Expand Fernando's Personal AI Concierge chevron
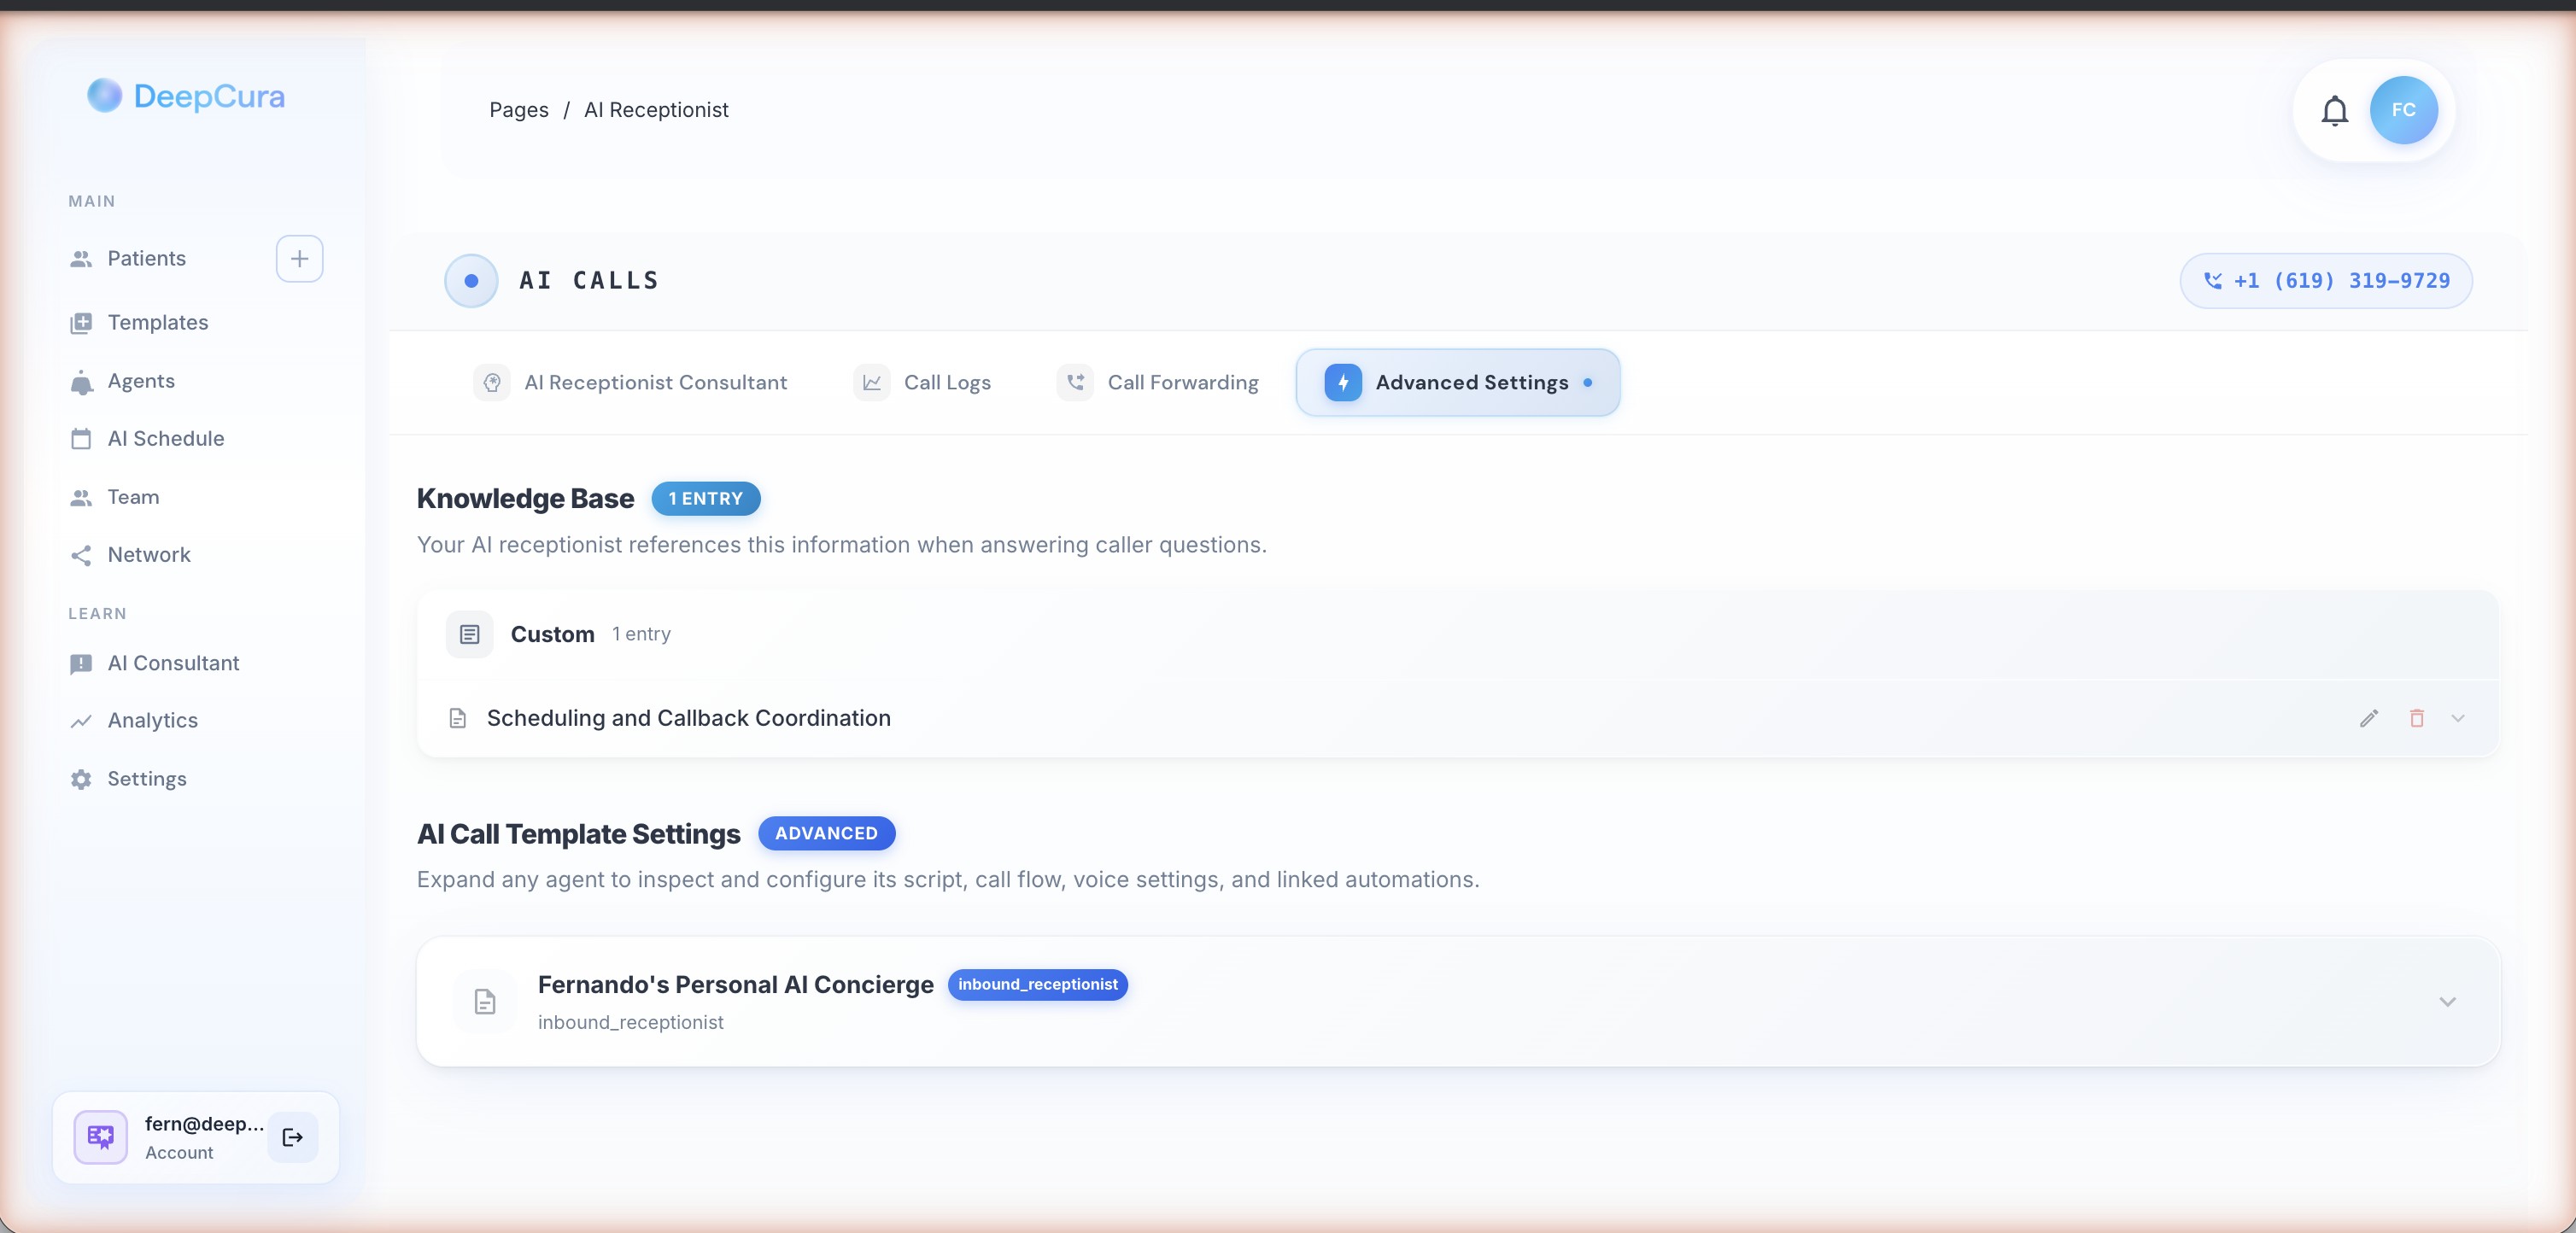The width and height of the screenshot is (2576, 1233). coord(2447,1002)
